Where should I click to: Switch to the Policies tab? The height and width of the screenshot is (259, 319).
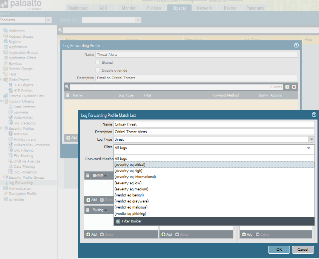point(154,8)
